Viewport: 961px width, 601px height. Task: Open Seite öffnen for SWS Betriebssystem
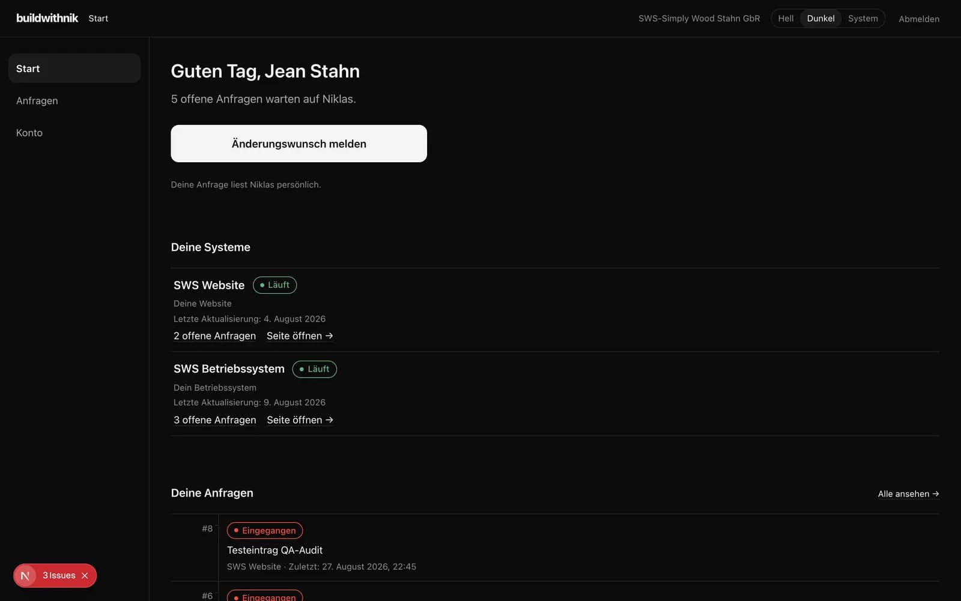[300, 420]
